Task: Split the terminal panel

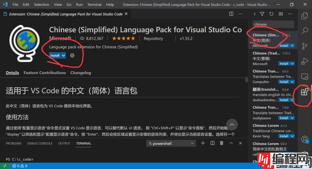Action: coord(212,143)
